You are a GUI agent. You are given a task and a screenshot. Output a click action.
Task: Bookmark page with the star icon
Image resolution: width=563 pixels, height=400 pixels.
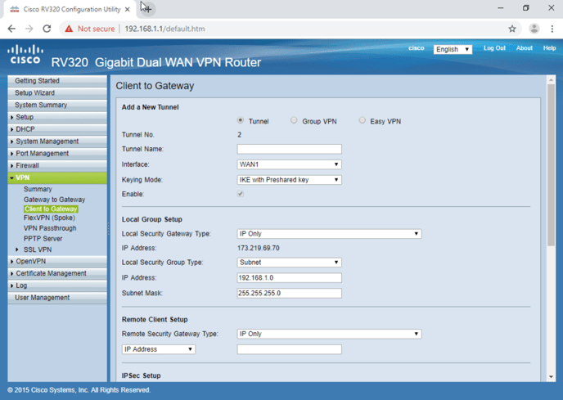point(512,29)
